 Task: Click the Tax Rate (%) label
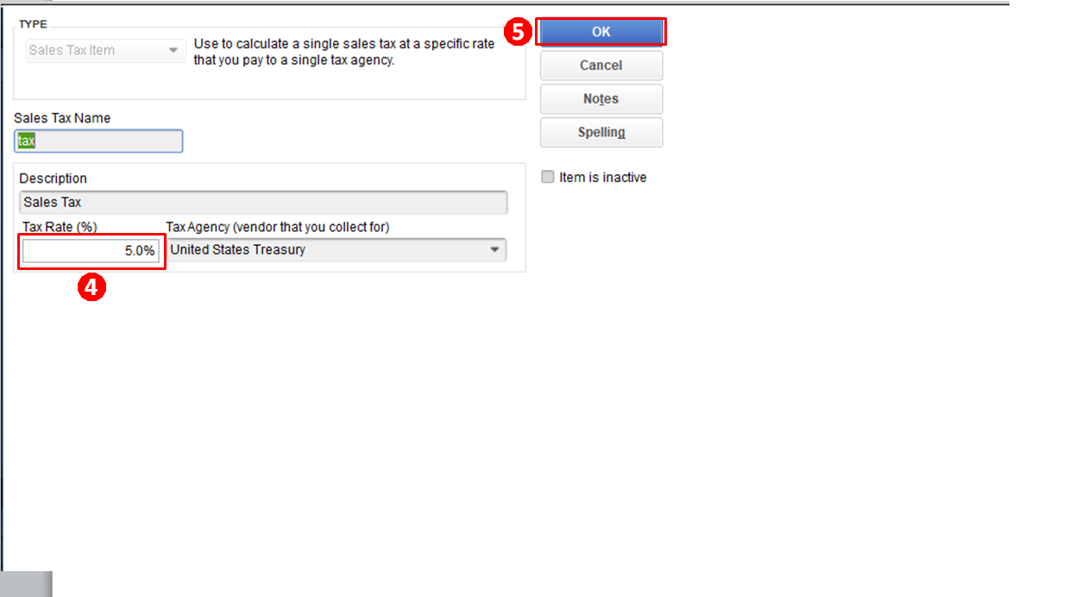60,227
